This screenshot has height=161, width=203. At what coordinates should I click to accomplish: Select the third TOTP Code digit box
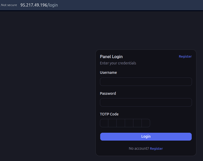pyautogui.click(x=121, y=123)
